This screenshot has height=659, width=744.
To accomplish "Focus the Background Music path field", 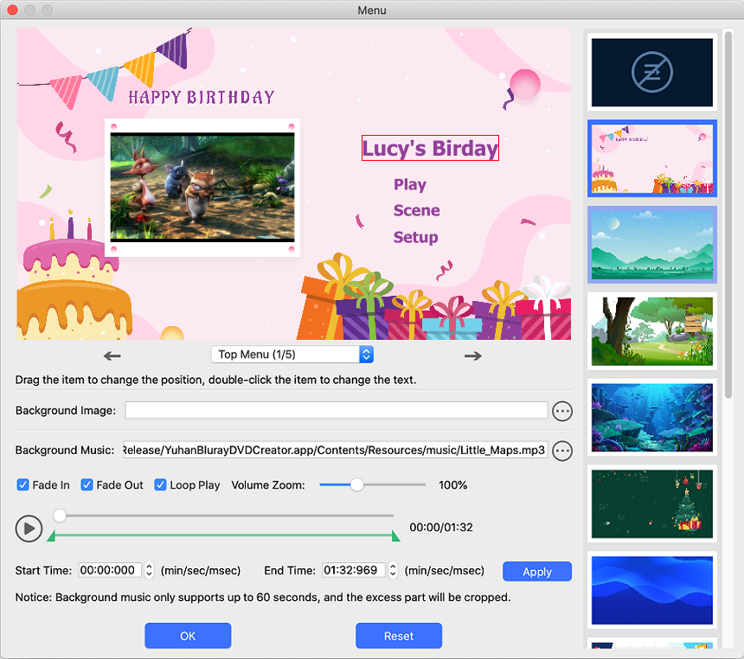I will coord(336,450).
